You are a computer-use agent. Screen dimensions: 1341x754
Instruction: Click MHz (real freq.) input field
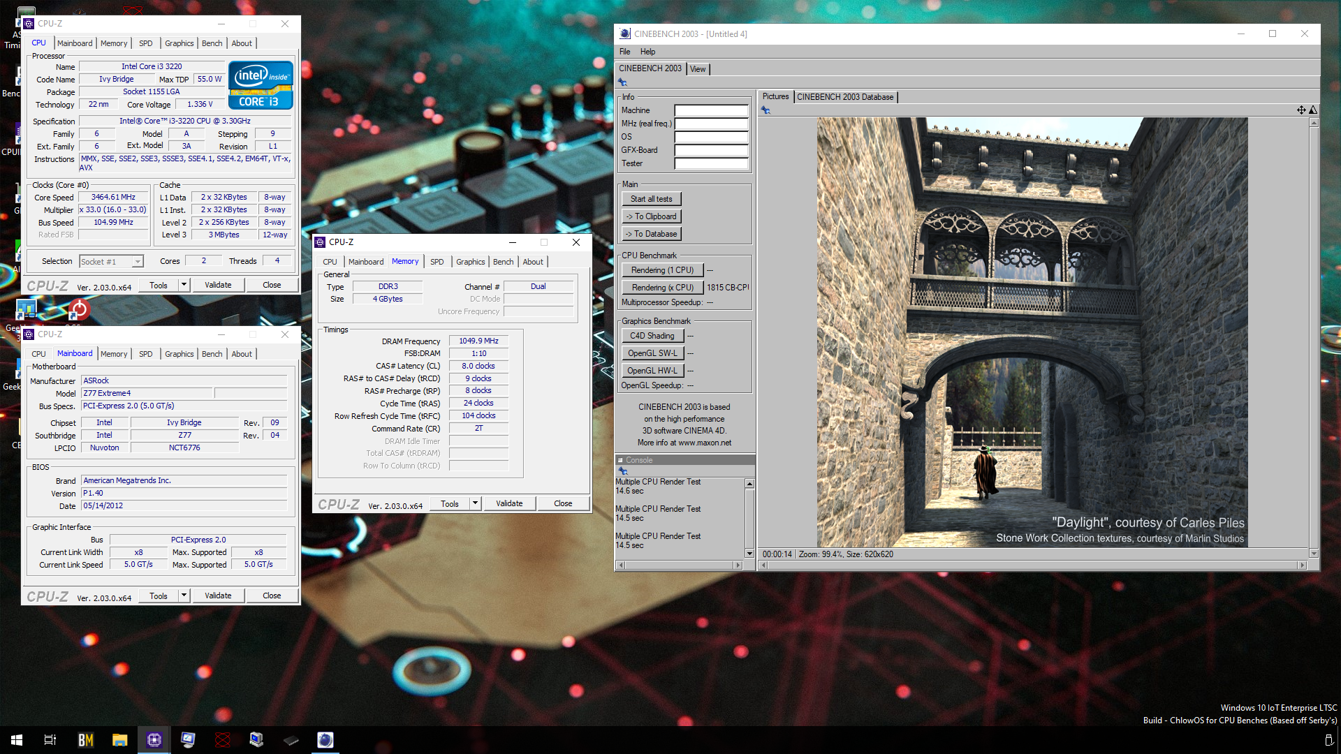pyautogui.click(x=711, y=124)
